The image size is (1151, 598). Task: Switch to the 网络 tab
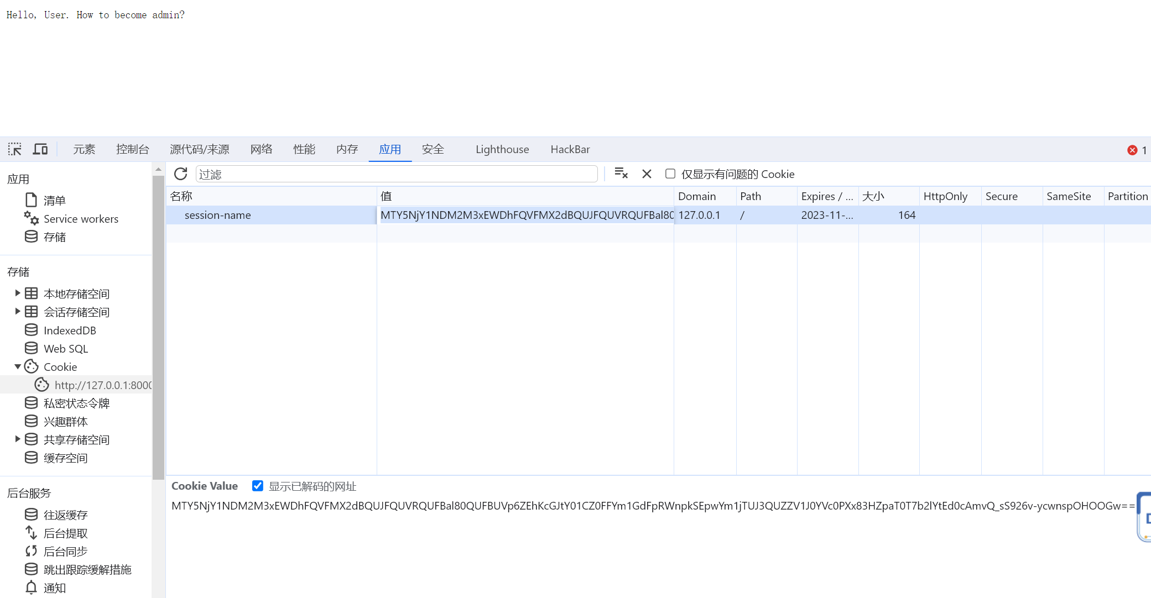point(261,149)
